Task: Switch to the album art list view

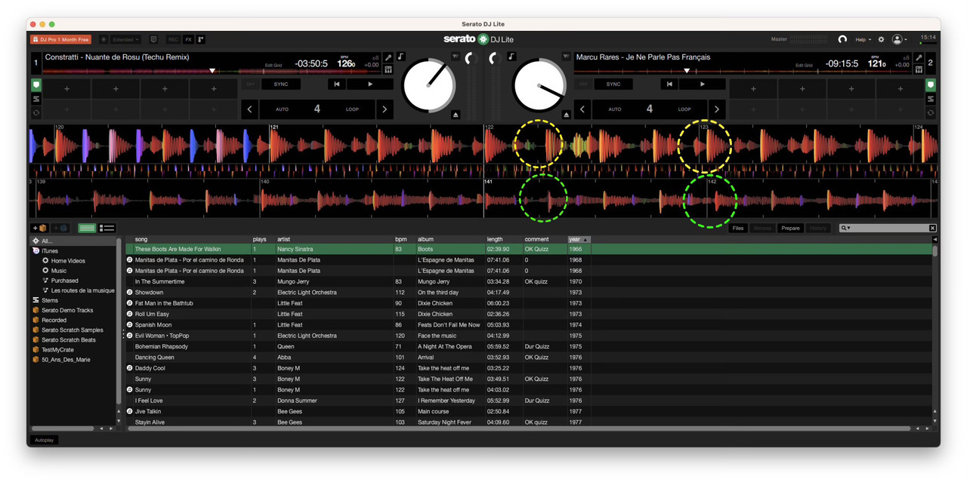Action: click(107, 228)
